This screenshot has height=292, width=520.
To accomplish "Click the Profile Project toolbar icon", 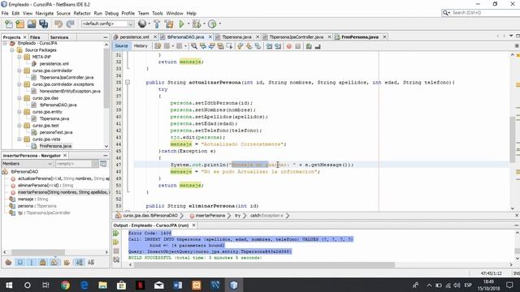I will pos(212,24).
